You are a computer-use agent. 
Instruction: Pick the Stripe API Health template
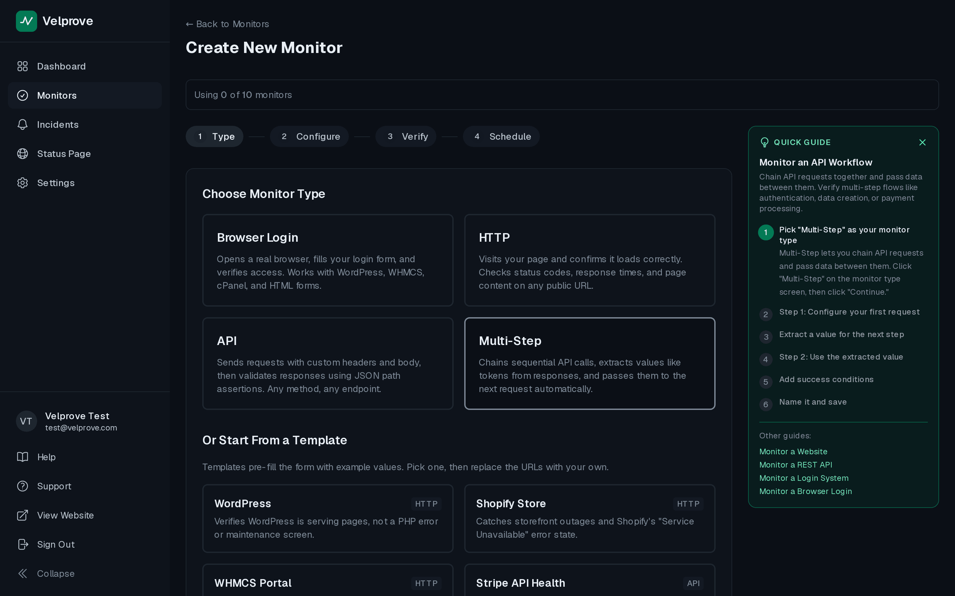point(590,580)
